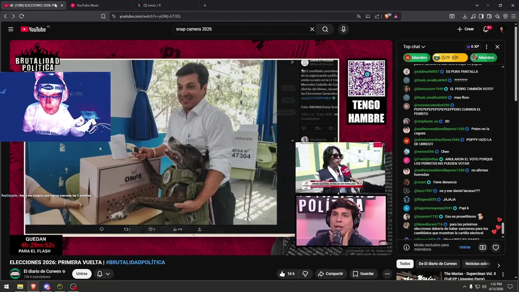The image size is (519, 292).
Task: Open Brave Rewards triangle icon
Action: (396, 16)
